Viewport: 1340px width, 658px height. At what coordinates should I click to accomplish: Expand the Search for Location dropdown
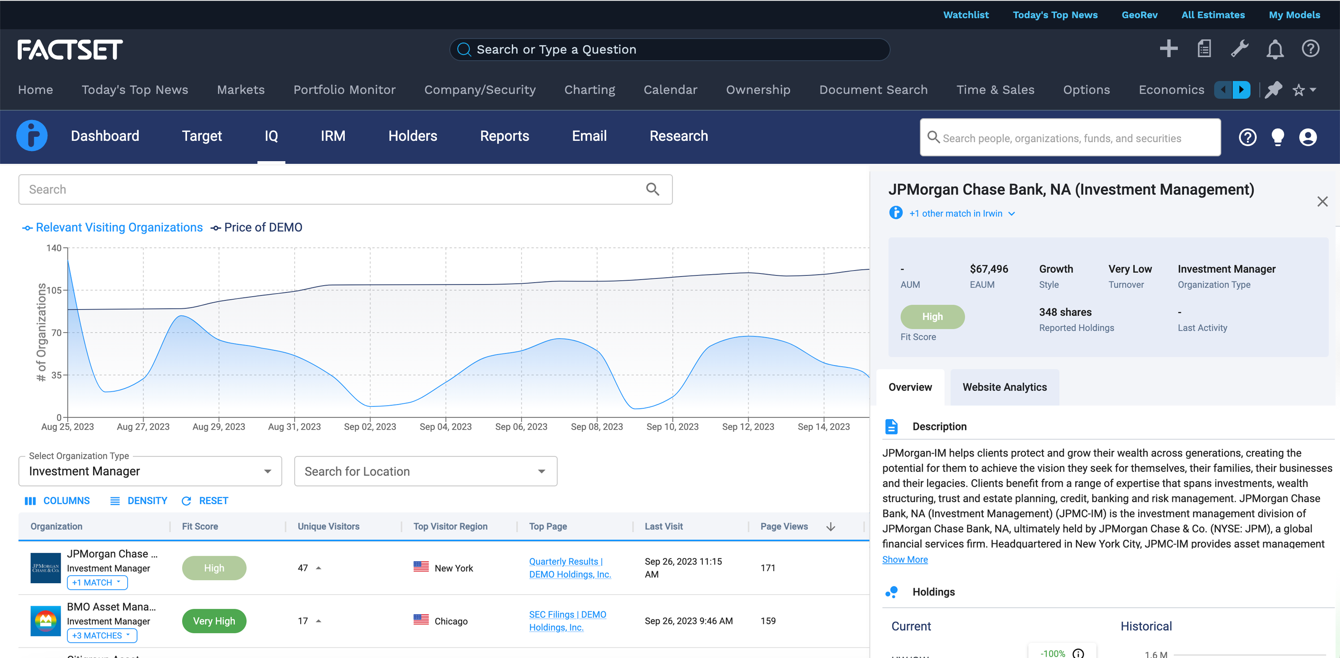point(425,471)
